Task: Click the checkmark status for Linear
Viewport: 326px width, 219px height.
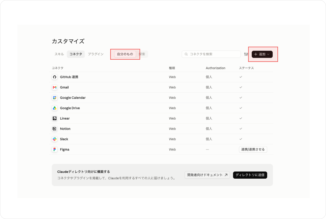Action: 241,118
